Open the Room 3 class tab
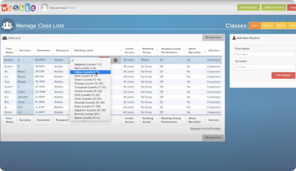Viewport: 296px width, 171px height. tap(281, 25)
